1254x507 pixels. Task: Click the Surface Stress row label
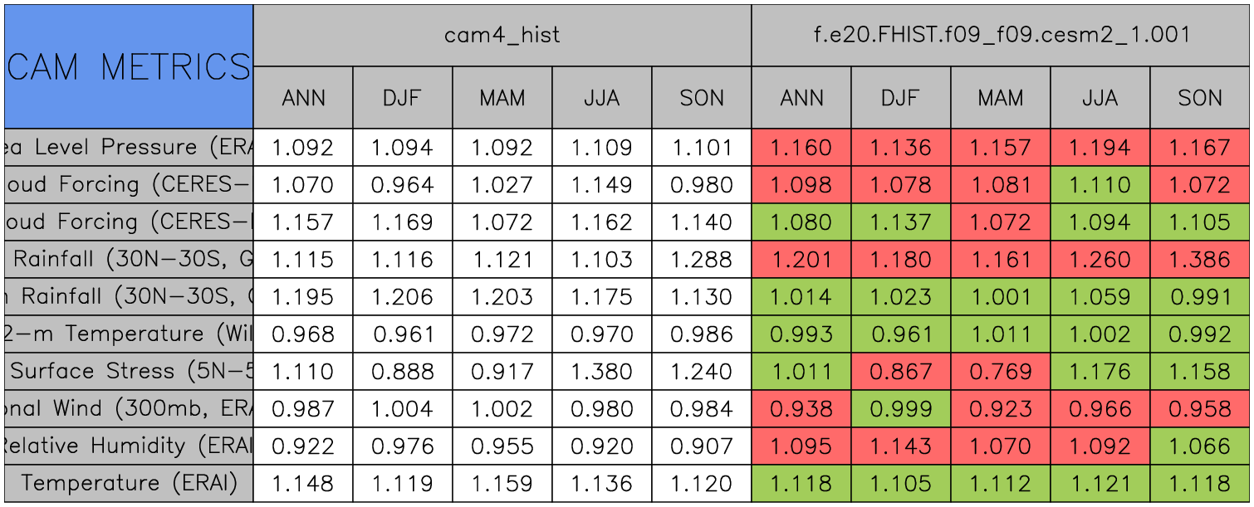pos(129,372)
